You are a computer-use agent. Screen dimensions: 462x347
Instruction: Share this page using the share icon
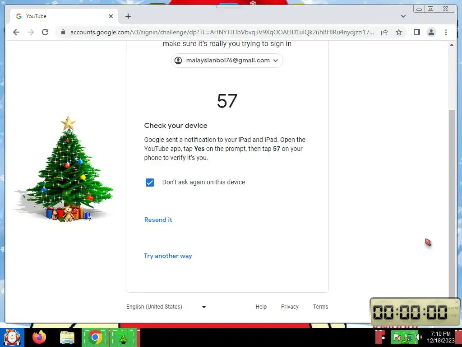pyautogui.click(x=384, y=32)
